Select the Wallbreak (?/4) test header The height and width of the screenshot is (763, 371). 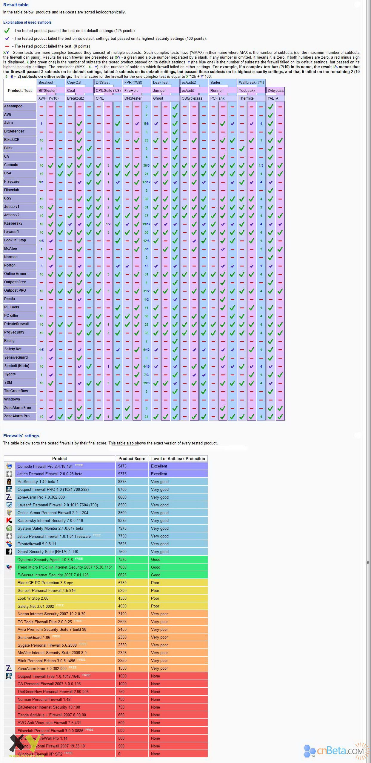click(x=252, y=83)
